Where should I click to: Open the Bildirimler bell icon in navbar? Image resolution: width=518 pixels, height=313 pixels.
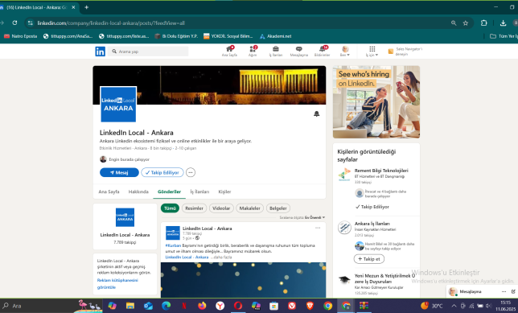coord(322,51)
